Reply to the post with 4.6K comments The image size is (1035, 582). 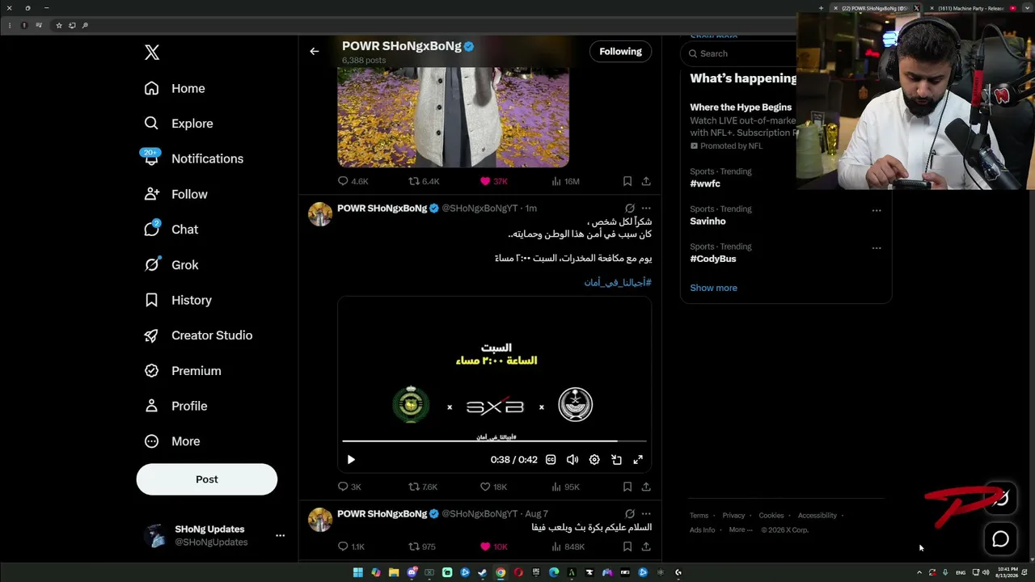click(x=353, y=181)
